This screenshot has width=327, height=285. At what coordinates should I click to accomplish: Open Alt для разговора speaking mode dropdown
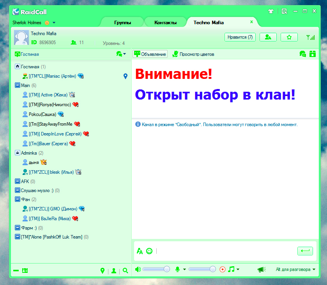[295, 269]
